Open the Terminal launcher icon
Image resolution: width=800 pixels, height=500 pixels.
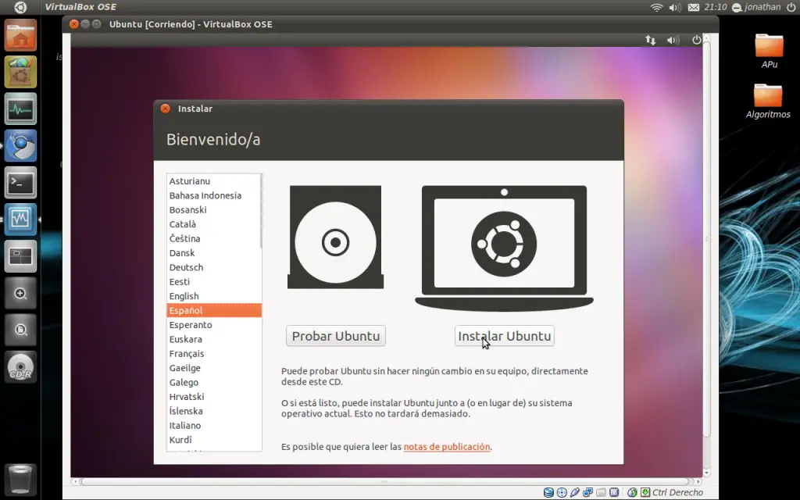pos(20,182)
